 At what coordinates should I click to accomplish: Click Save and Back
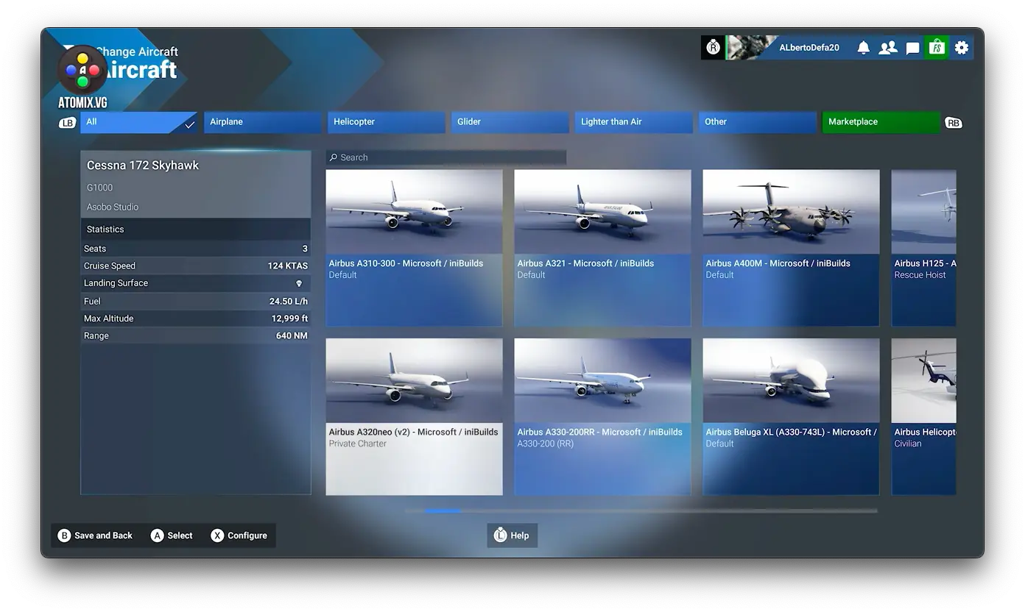(103, 535)
